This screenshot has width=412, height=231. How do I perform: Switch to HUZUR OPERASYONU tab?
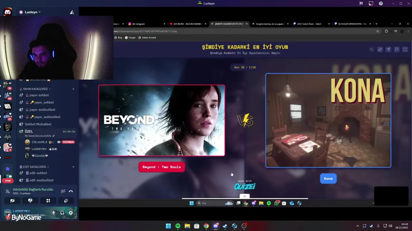[352, 24]
